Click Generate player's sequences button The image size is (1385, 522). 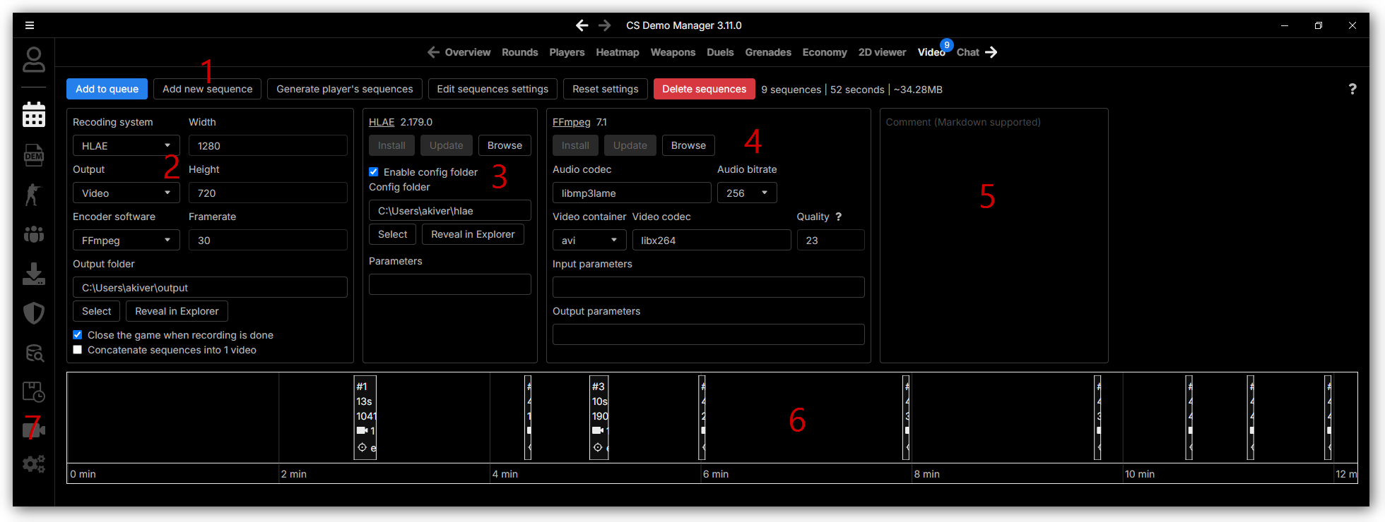pyautogui.click(x=345, y=89)
